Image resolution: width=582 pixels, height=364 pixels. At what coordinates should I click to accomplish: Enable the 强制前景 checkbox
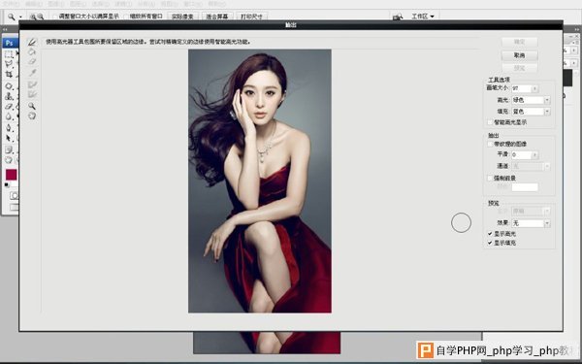point(490,179)
